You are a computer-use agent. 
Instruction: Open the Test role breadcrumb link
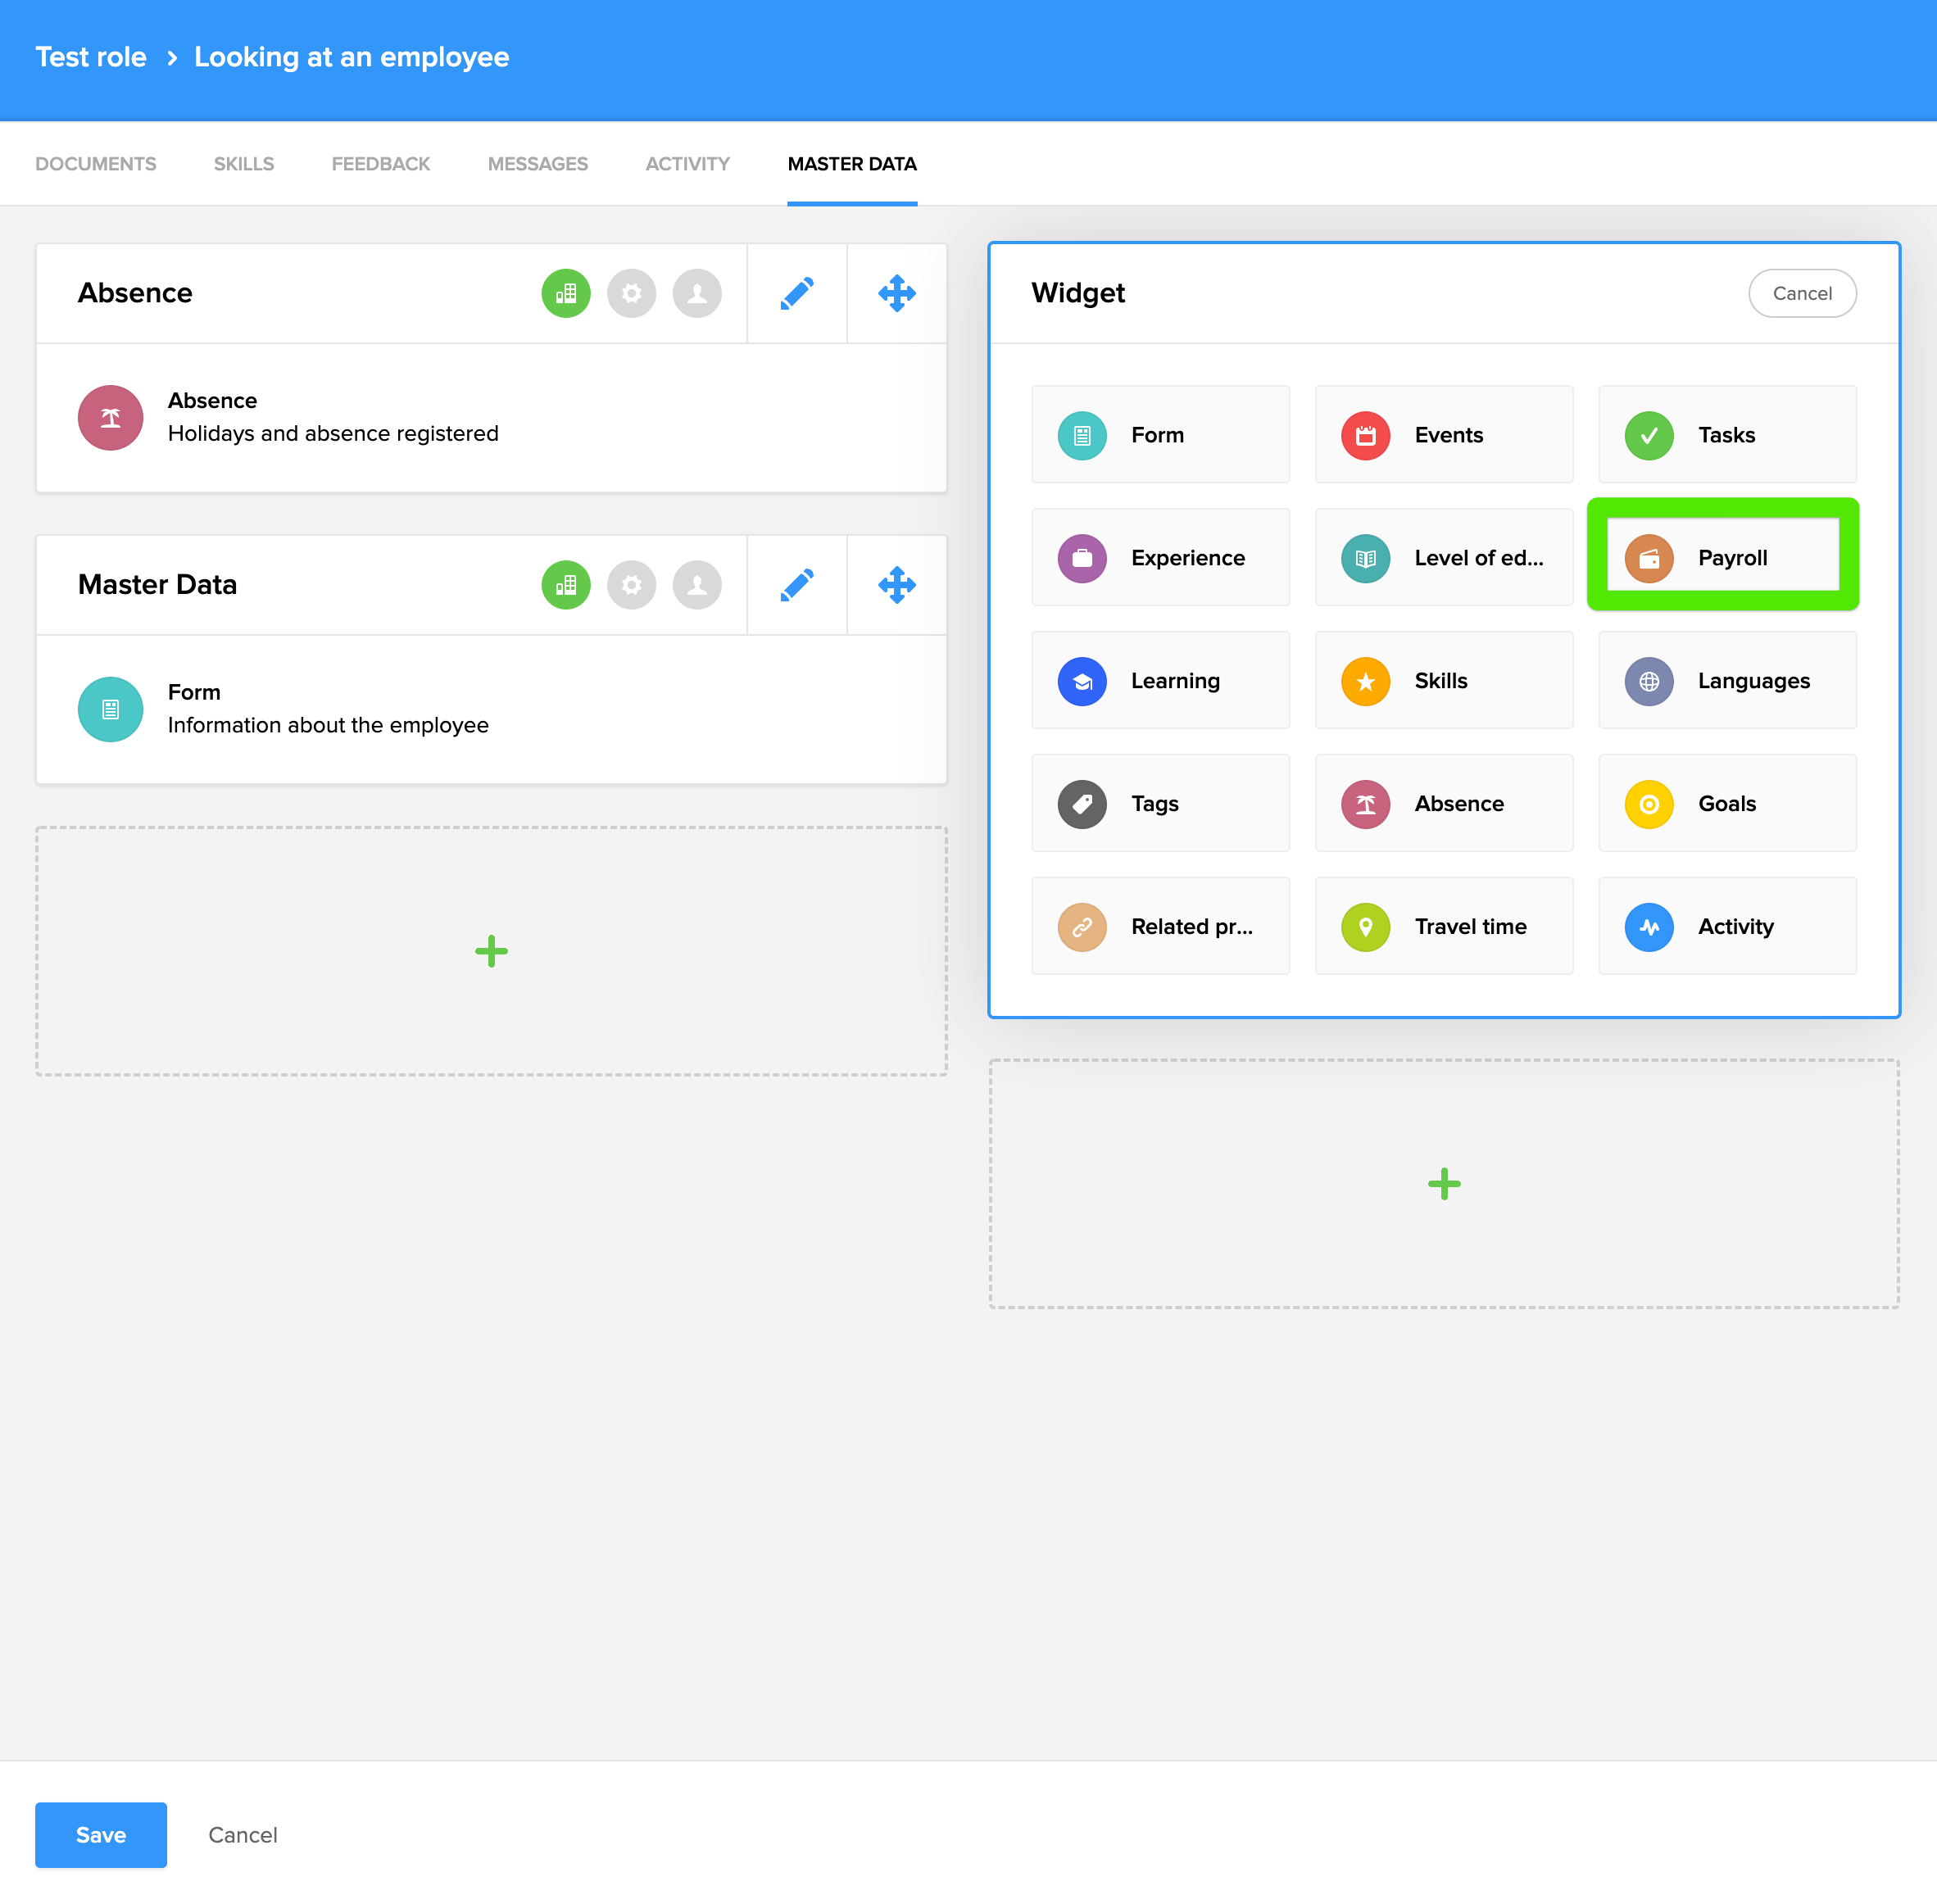pyautogui.click(x=91, y=57)
